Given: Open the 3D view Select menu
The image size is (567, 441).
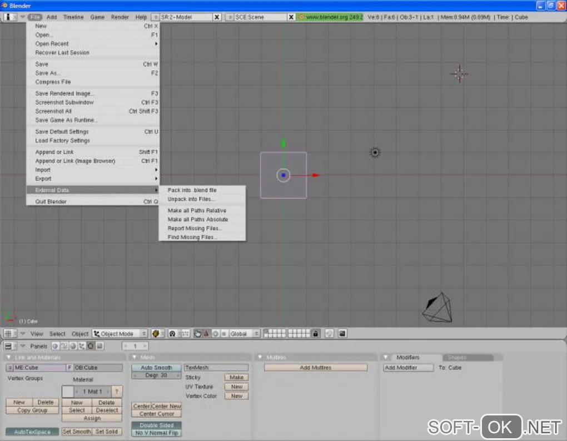Looking at the screenshot, I should 57,334.
